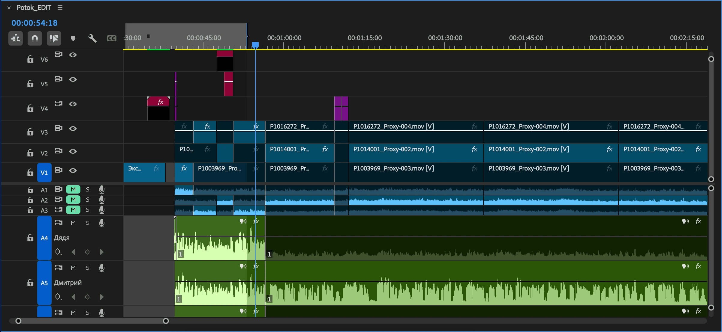
Task: Select the Potok_EDIT sequence tab
Action: [34, 7]
